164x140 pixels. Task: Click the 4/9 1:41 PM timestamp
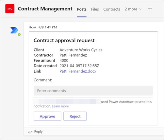[x=48, y=27]
